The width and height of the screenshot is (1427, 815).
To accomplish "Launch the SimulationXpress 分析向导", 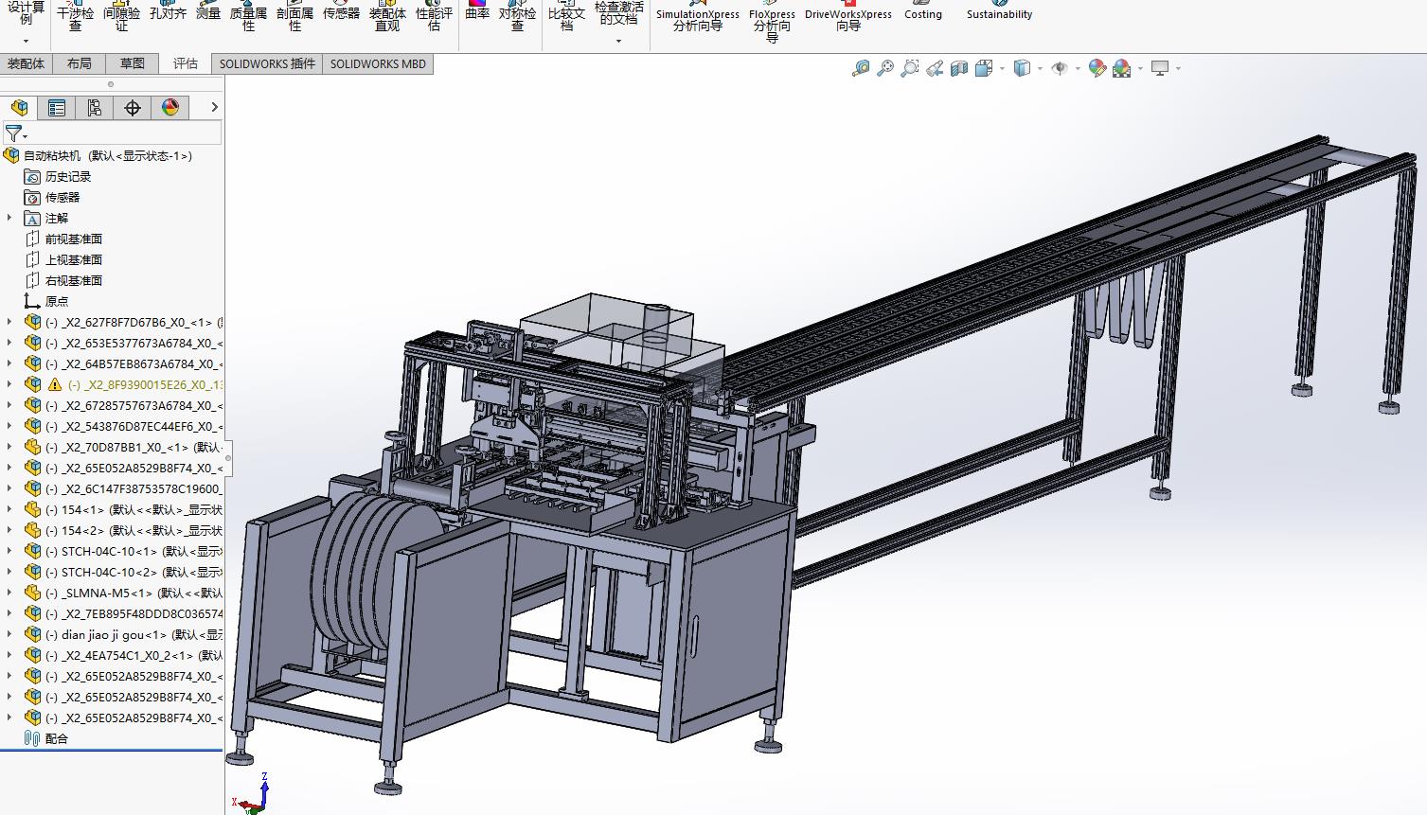I will pyautogui.click(x=698, y=17).
